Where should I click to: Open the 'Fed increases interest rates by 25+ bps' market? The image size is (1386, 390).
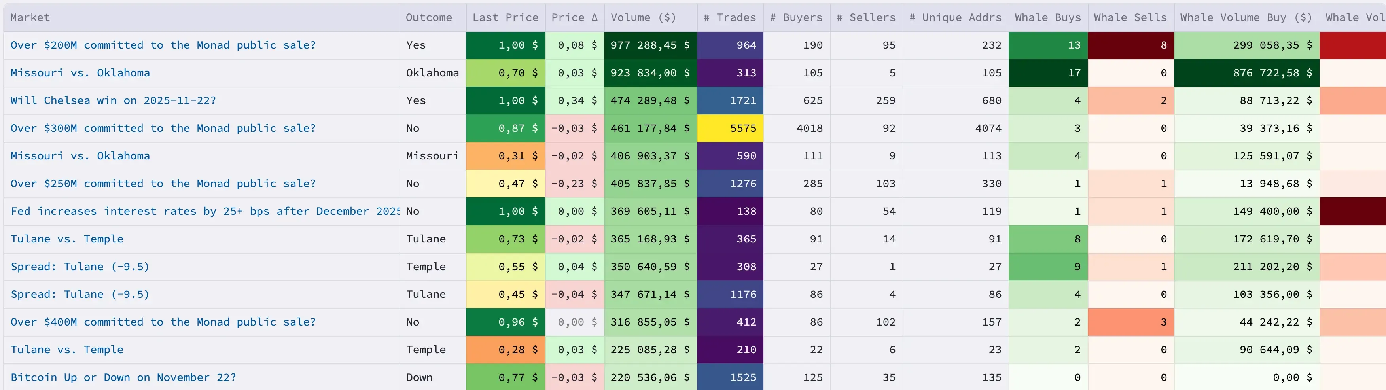click(x=199, y=211)
